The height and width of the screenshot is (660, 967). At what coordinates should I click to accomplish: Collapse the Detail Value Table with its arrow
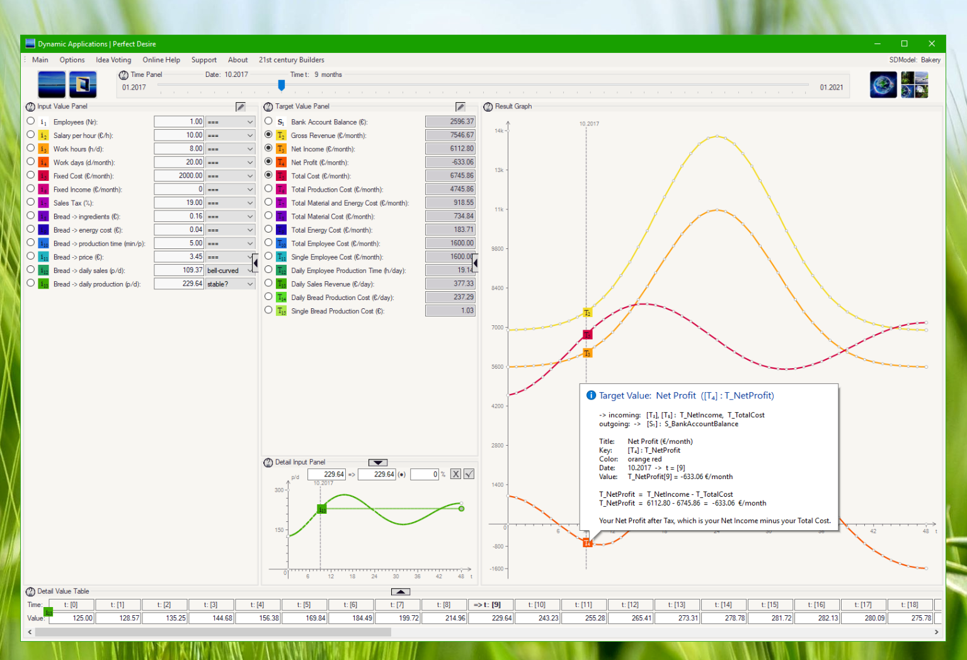(x=401, y=591)
